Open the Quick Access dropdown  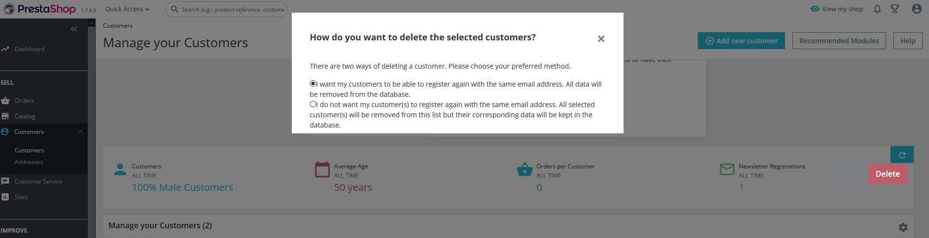(x=127, y=9)
